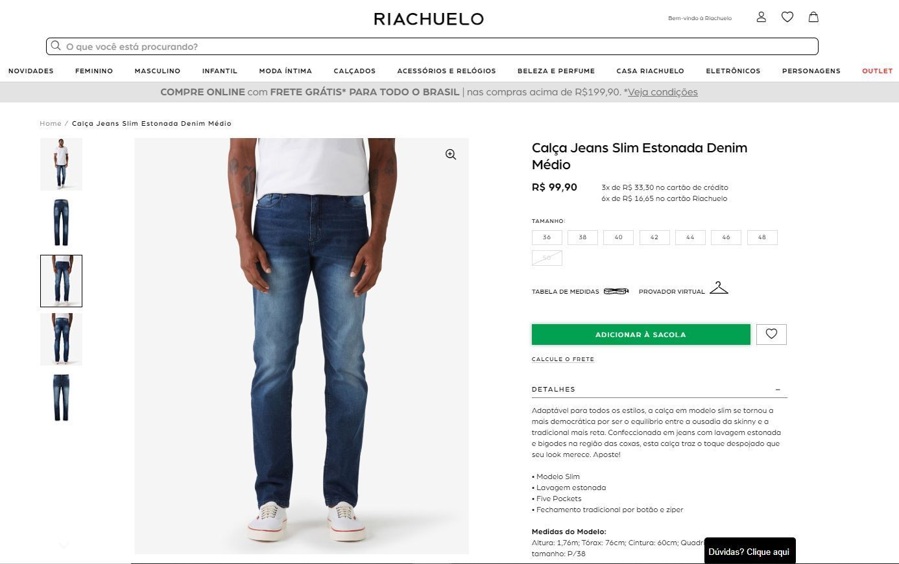Collapse the Detalhes section

[x=778, y=390]
